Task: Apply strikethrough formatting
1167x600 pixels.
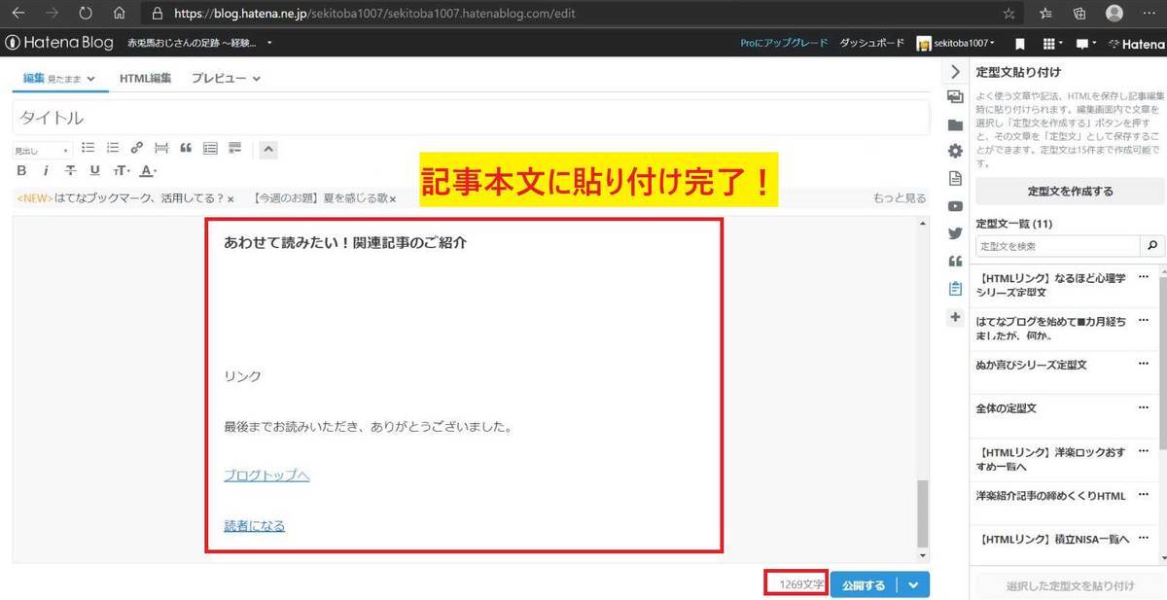Action: 70,171
